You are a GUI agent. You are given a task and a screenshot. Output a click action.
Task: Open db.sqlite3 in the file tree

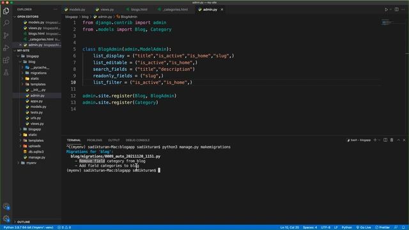coord(36,152)
